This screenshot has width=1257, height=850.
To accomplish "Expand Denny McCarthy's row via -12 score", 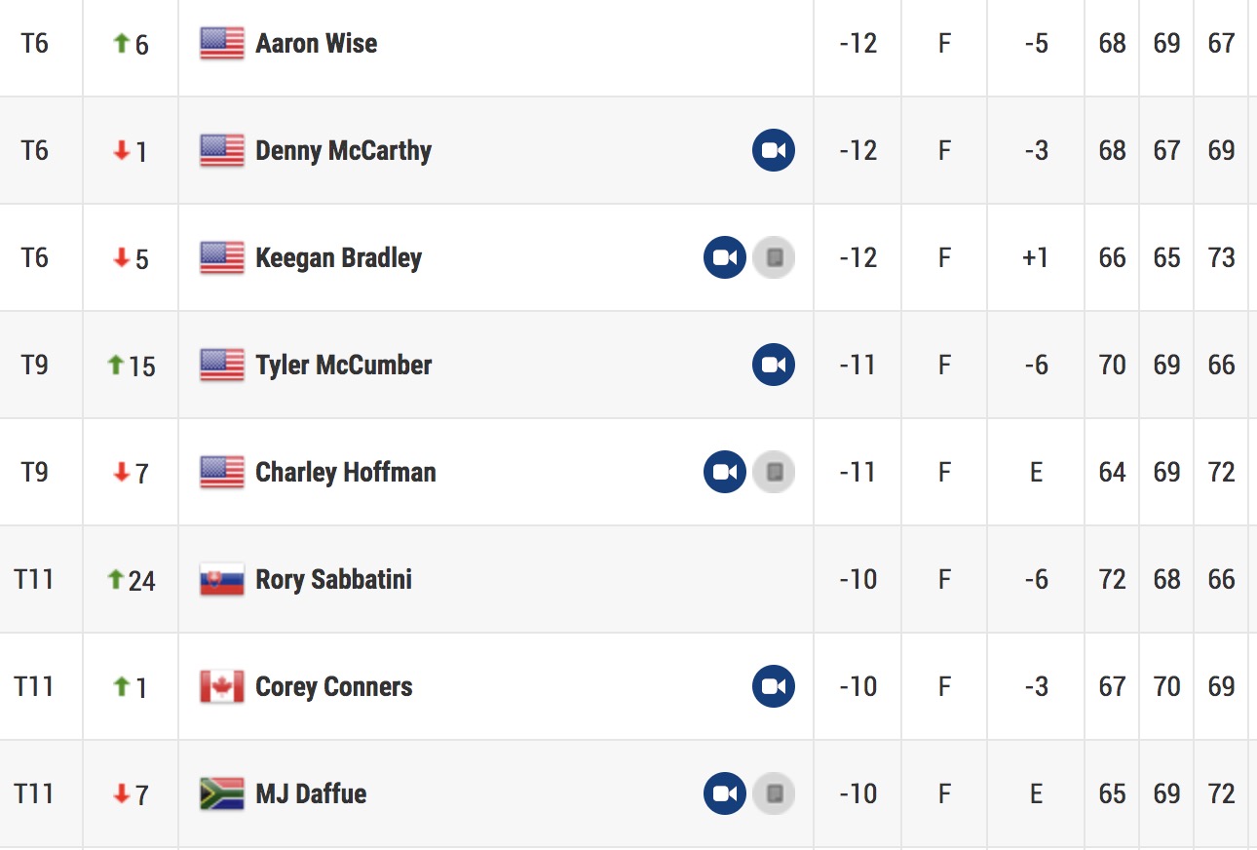I will click(857, 150).
